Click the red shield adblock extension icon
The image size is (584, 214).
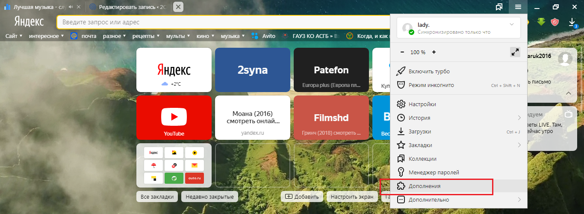(555, 22)
